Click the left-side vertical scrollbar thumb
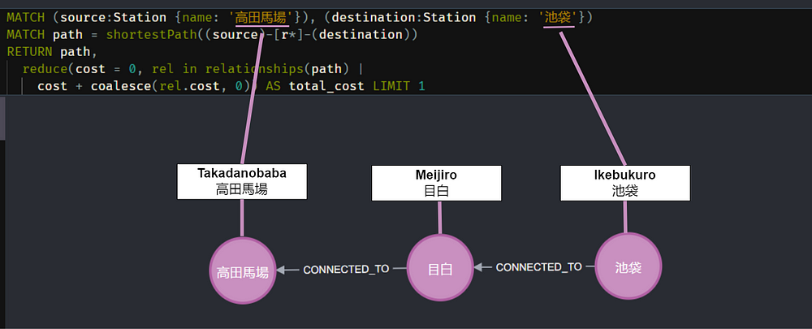The width and height of the screenshot is (812, 329). coord(2,119)
